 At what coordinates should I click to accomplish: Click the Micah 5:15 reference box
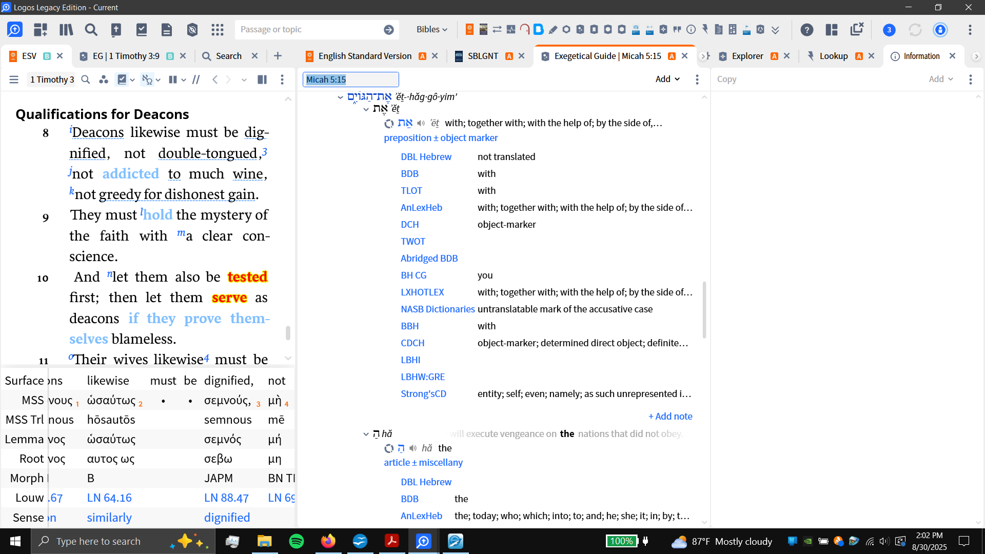(x=350, y=80)
